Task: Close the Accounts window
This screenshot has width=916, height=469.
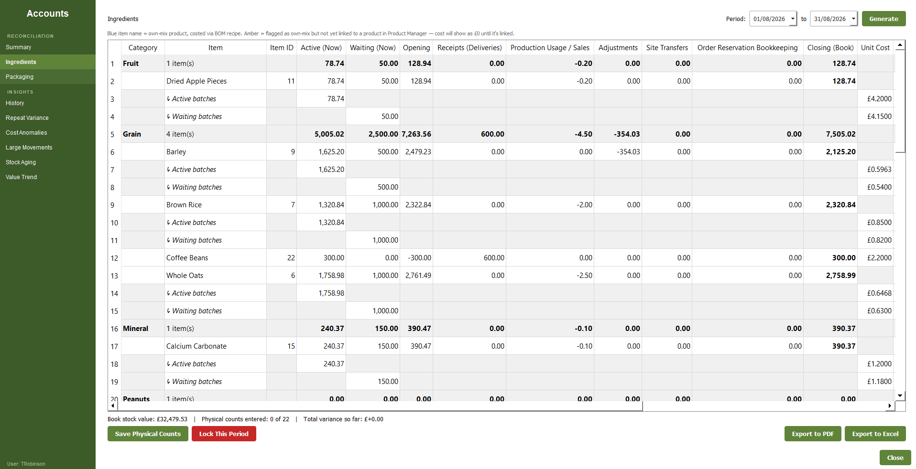Action: [895, 458]
